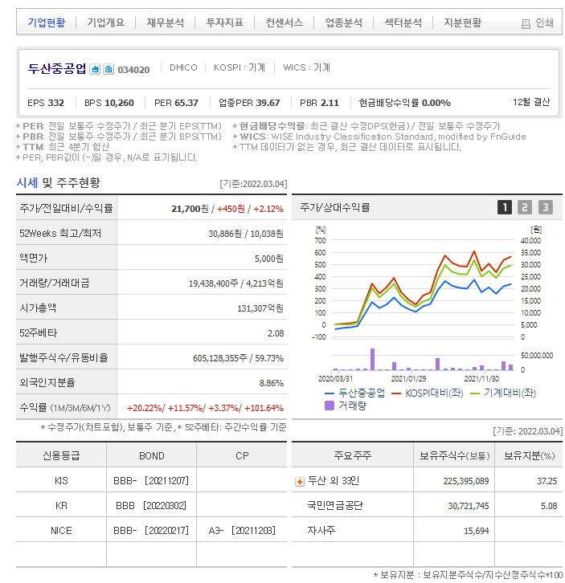The width and height of the screenshot is (565, 583).
Task: Open the 기업개요 tab
Action: [x=106, y=22]
